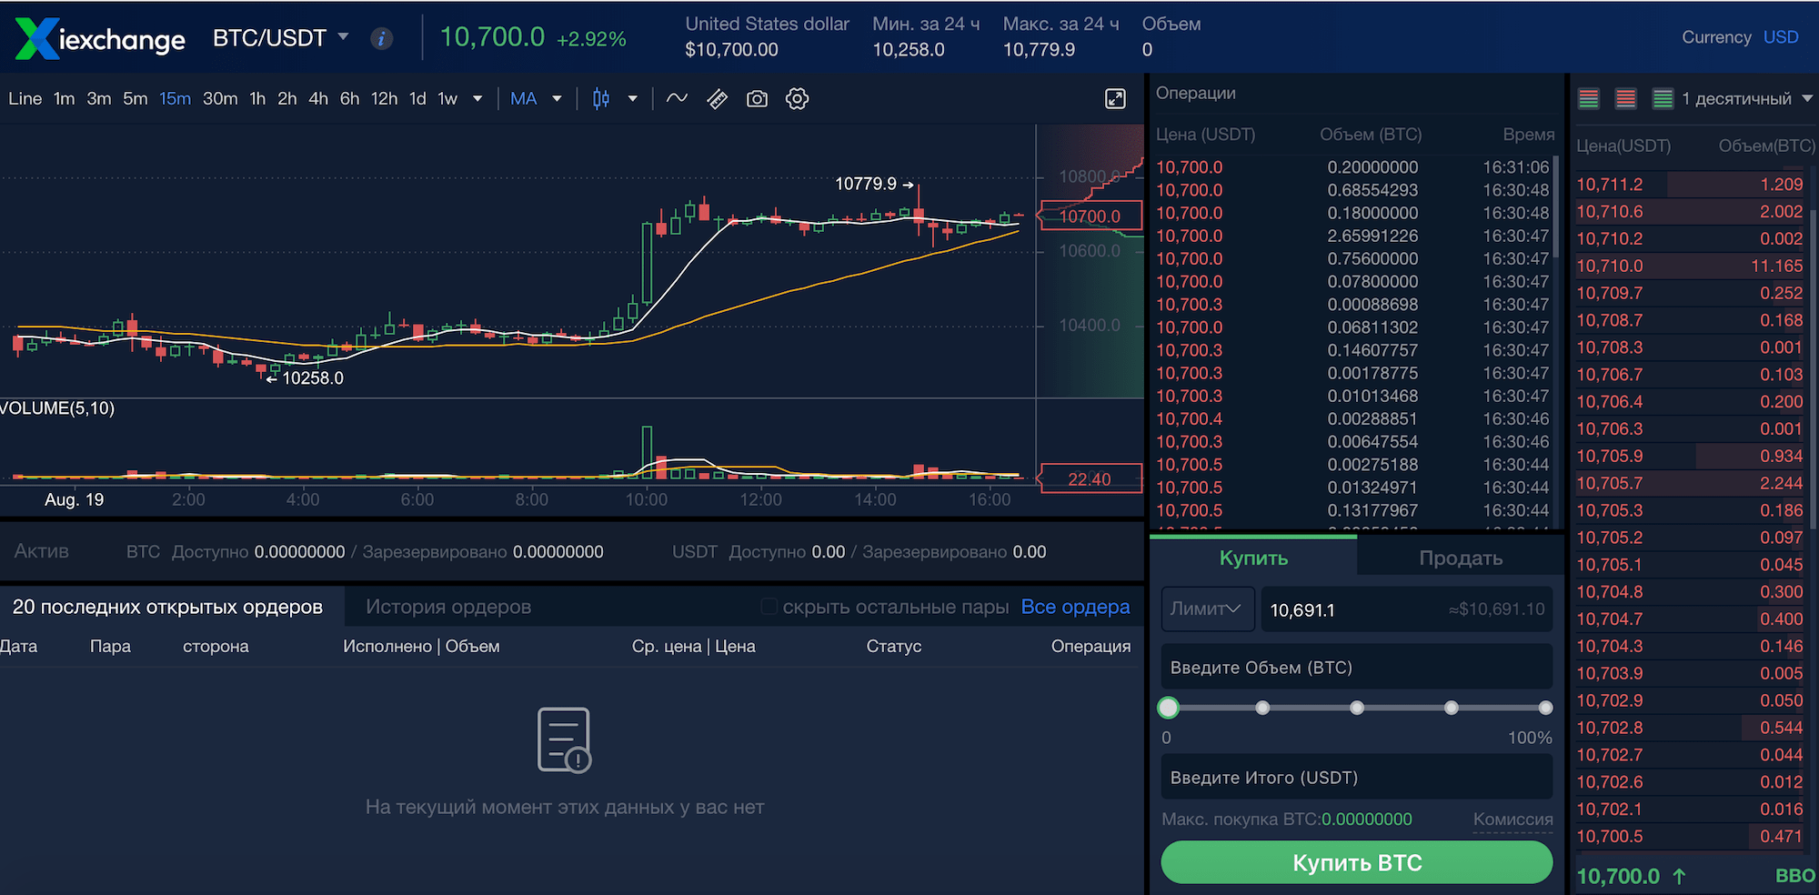Open the pair info icon

click(382, 38)
